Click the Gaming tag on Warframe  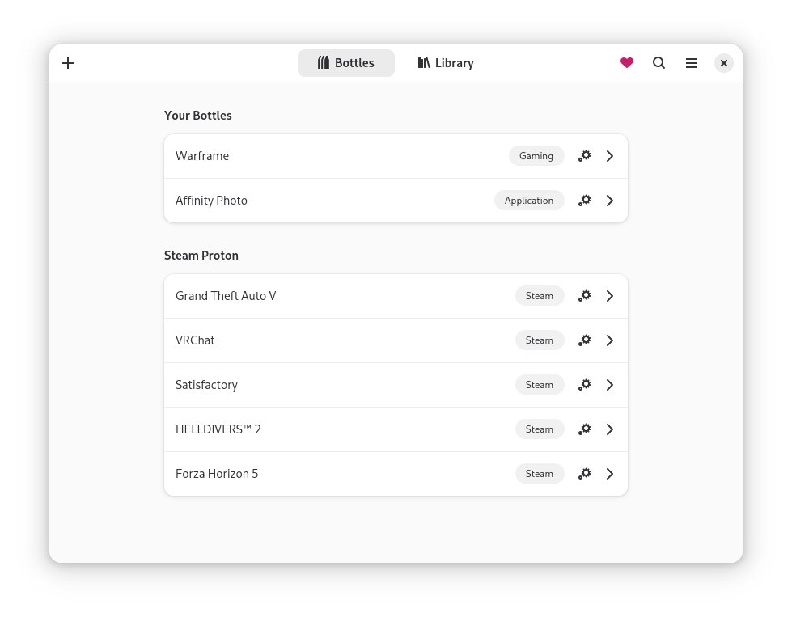pyautogui.click(x=536, y=156)
